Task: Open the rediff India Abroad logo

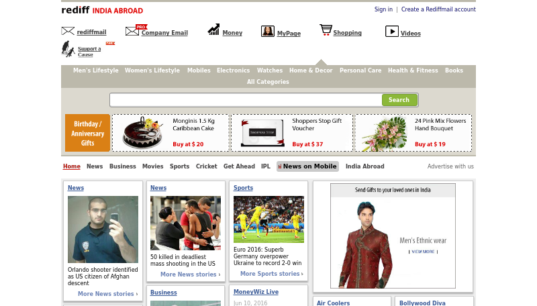Action: point(102,10)
